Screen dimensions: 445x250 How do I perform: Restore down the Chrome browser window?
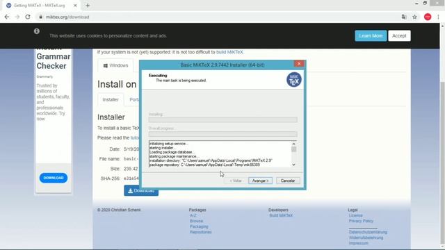coord(425,3)
